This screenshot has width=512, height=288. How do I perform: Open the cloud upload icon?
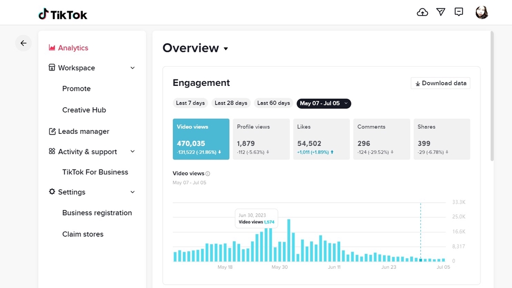click(422, 12)
